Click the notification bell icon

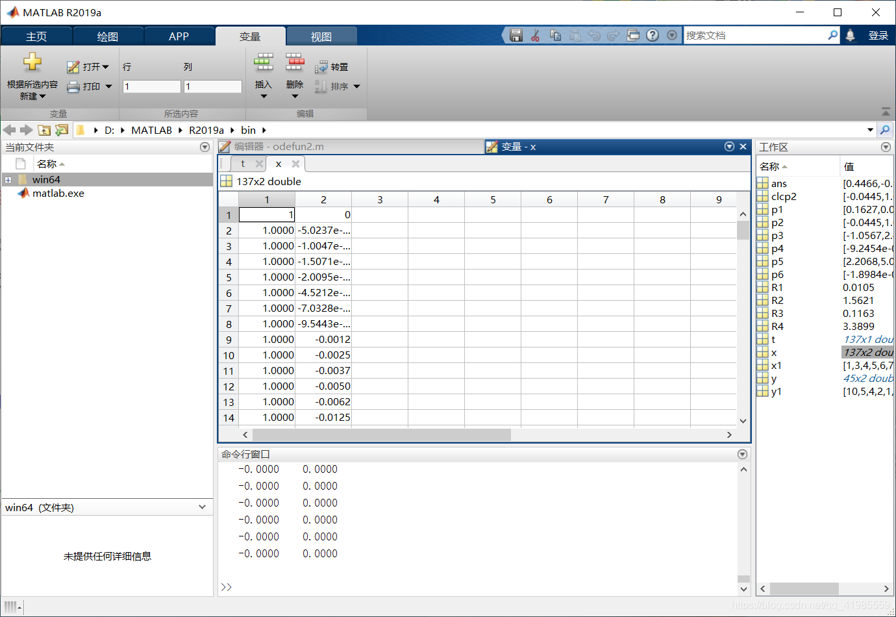tap(851, 36)
